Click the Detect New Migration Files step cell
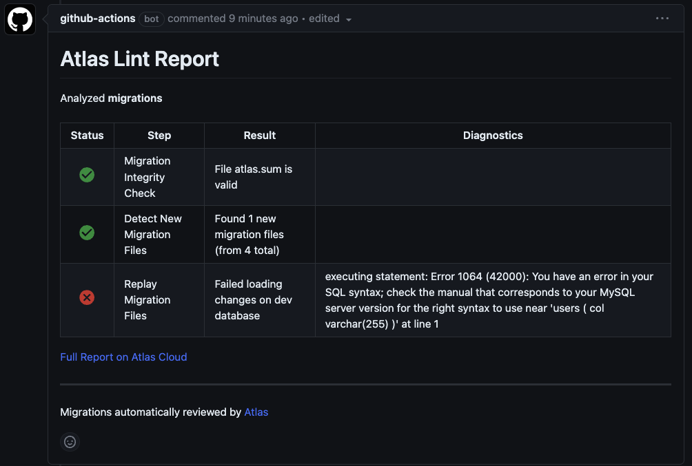This screenshot has height=466, width=692. click(159, 235)
